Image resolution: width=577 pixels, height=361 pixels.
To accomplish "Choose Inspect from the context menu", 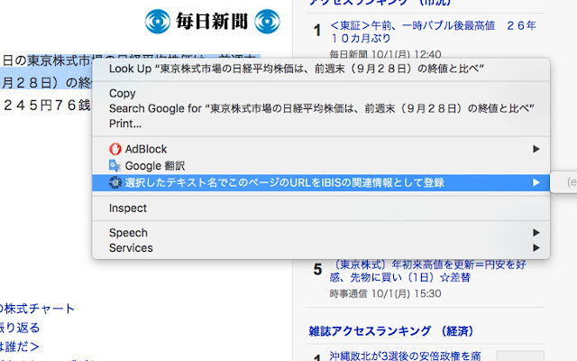I will tap(321, 208).
